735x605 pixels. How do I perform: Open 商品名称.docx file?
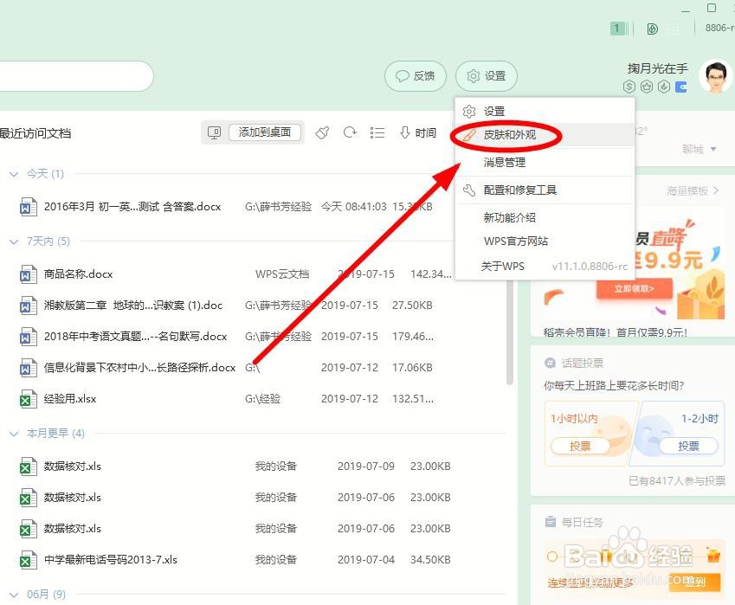click(x=78, y=274)
